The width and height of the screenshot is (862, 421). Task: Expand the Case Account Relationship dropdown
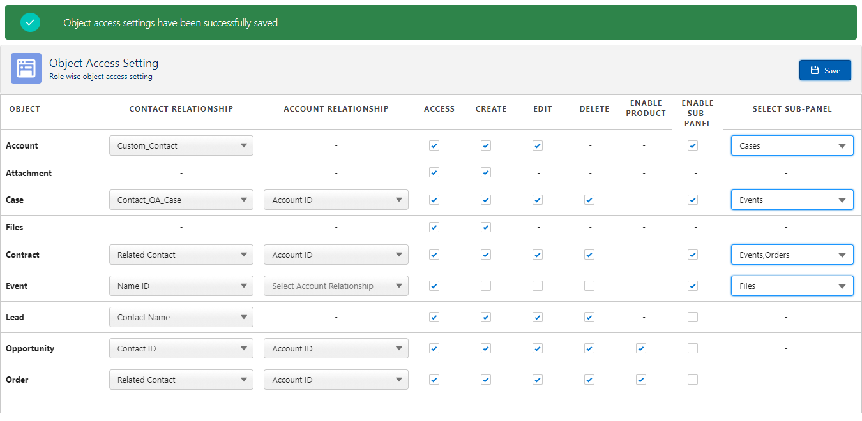[x=336, y=200]
